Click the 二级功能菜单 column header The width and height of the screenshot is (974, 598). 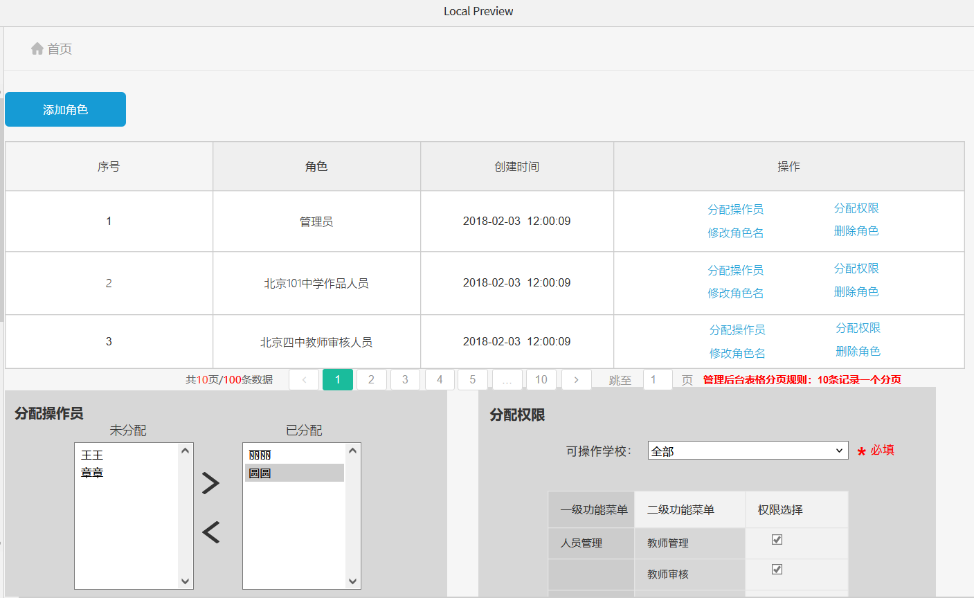(x=689, y=509)
